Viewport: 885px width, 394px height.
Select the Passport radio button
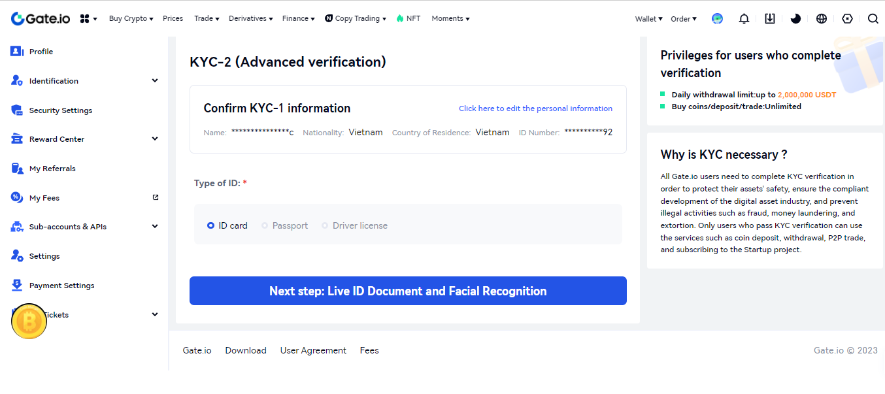tap(265, 225)
